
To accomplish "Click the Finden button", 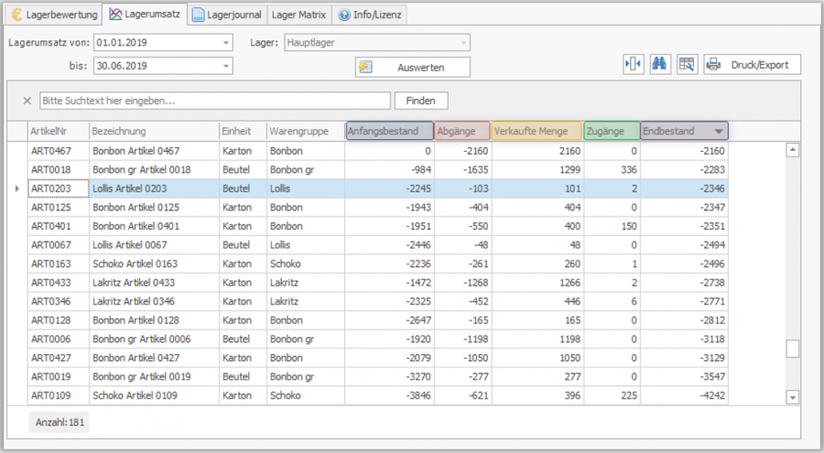I will click(x=421, y=101).
